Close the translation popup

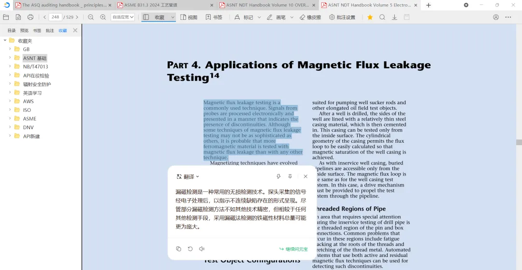[305, 176]
